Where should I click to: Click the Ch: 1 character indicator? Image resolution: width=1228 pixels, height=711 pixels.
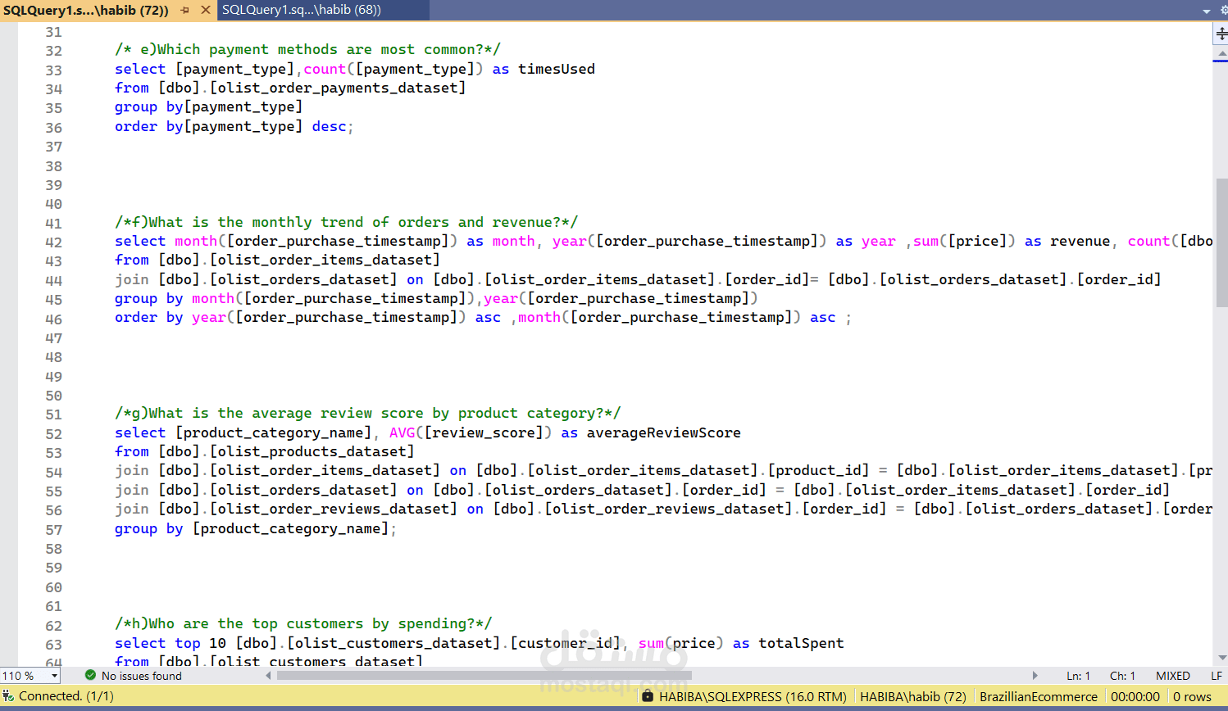(1122, 676)
